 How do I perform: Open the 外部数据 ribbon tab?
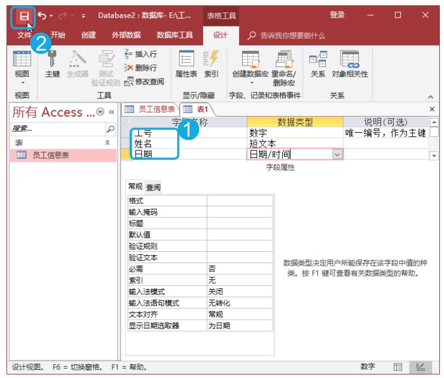(126, 35)
